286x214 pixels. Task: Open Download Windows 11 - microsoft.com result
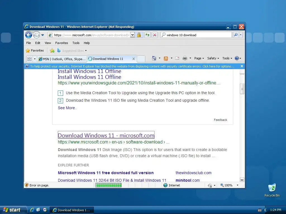106,135
